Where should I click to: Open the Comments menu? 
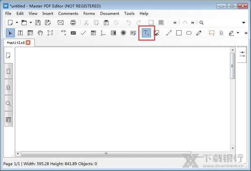(68, 13)
